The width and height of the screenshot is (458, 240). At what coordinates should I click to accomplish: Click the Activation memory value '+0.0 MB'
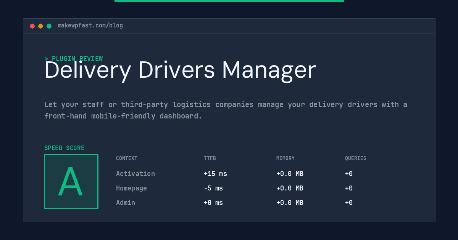290,174
